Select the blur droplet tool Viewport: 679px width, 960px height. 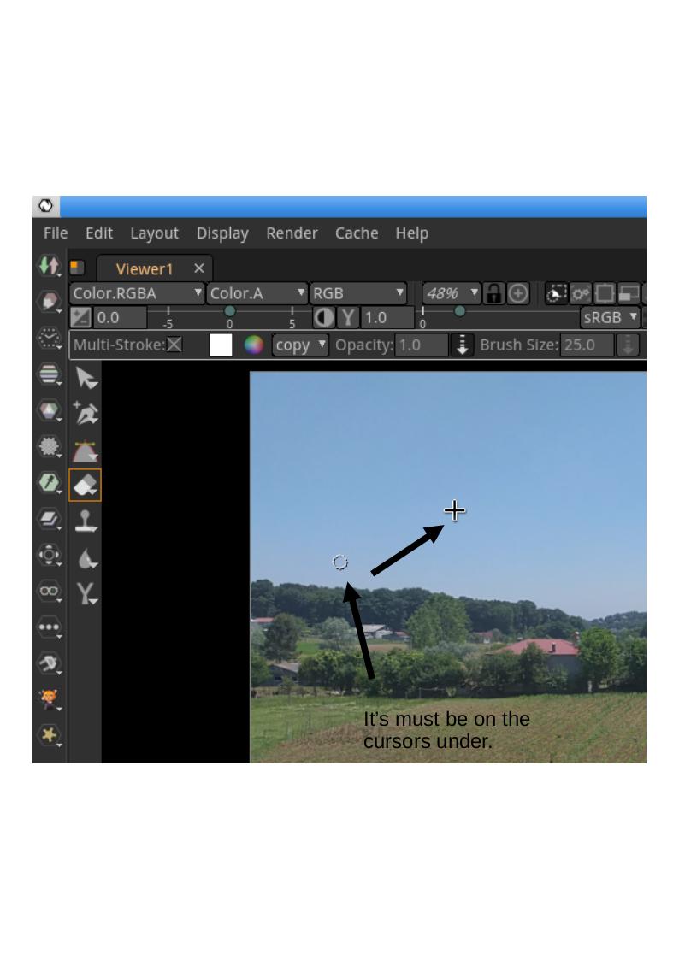[x=86, y=558]
